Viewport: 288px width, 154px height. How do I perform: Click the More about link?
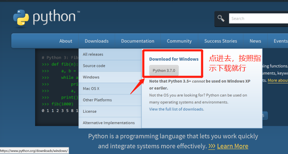(x=278, y=81)
